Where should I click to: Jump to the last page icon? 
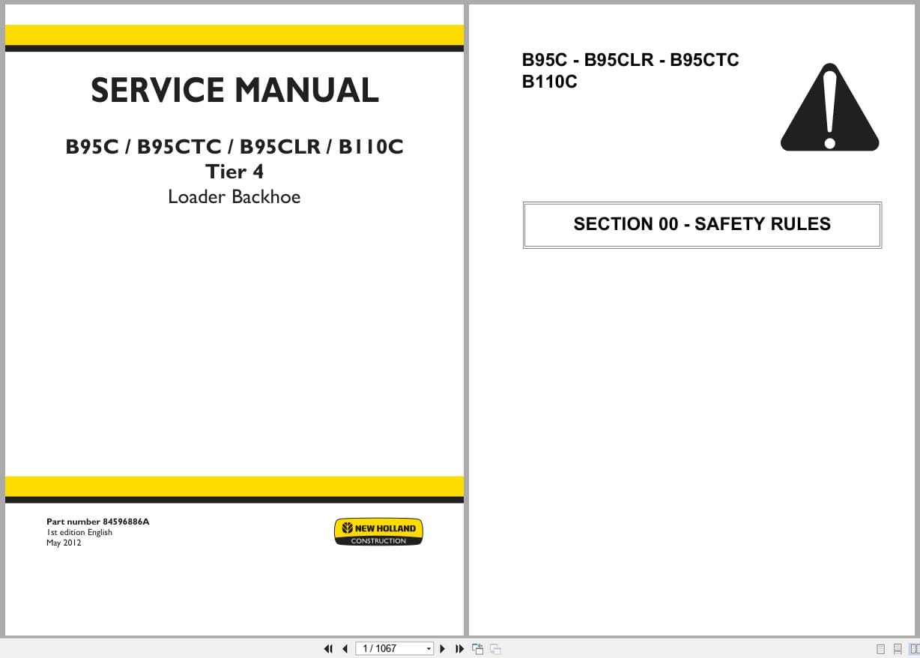pyautogui.click(x=459, y=648)
